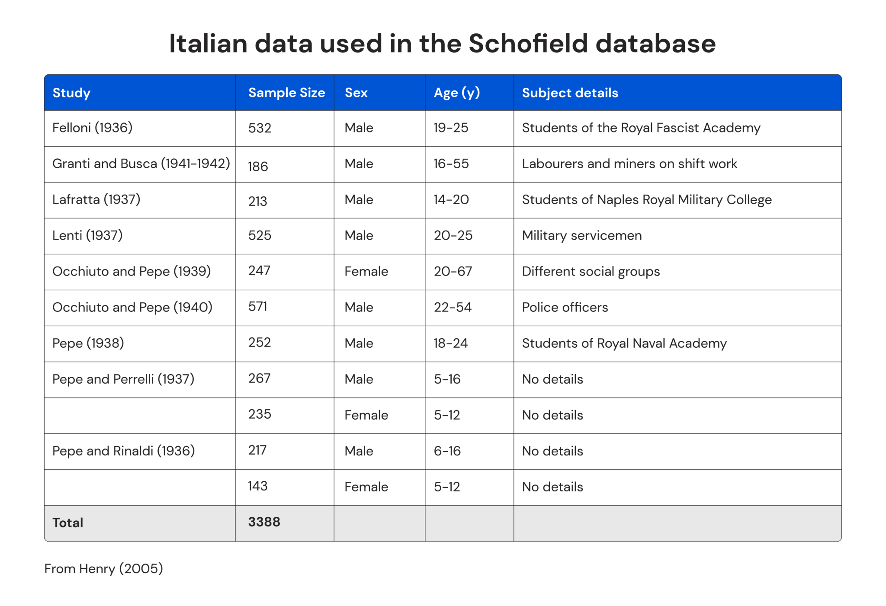Click the "Age (y)" column header
This screenshot has width=886, height=606.
click(457, 93)
